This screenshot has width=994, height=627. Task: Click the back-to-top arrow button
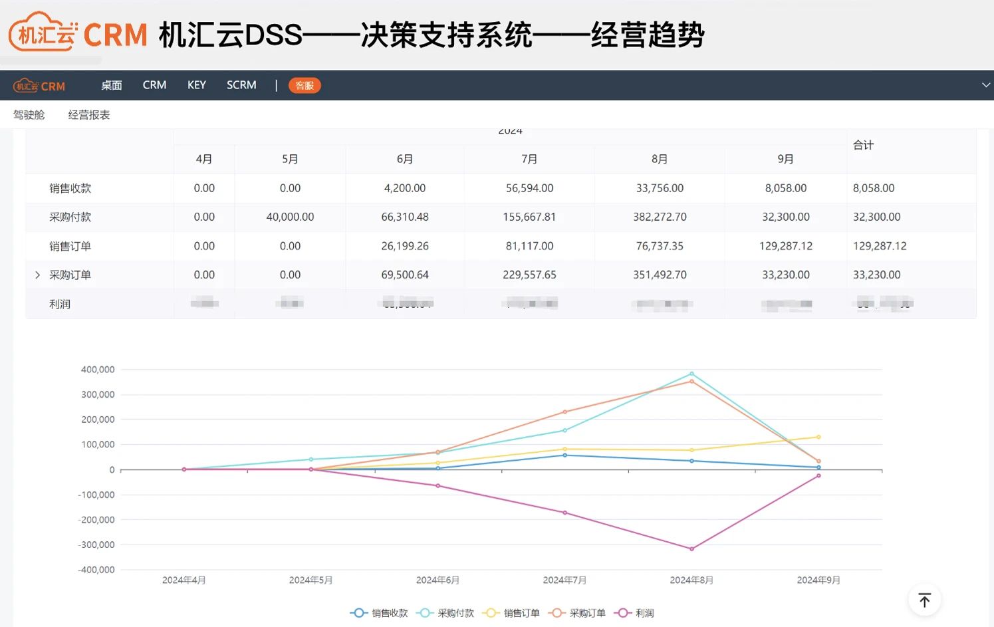(924, 600)
